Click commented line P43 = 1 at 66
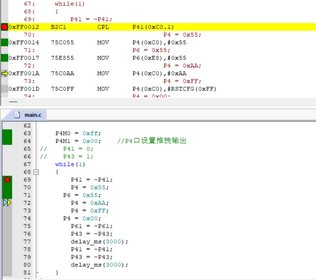This screenshot has height=280, width=316. coord(78,157)
